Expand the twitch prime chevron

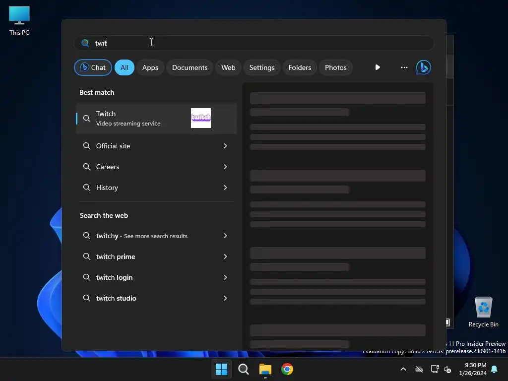226,256
